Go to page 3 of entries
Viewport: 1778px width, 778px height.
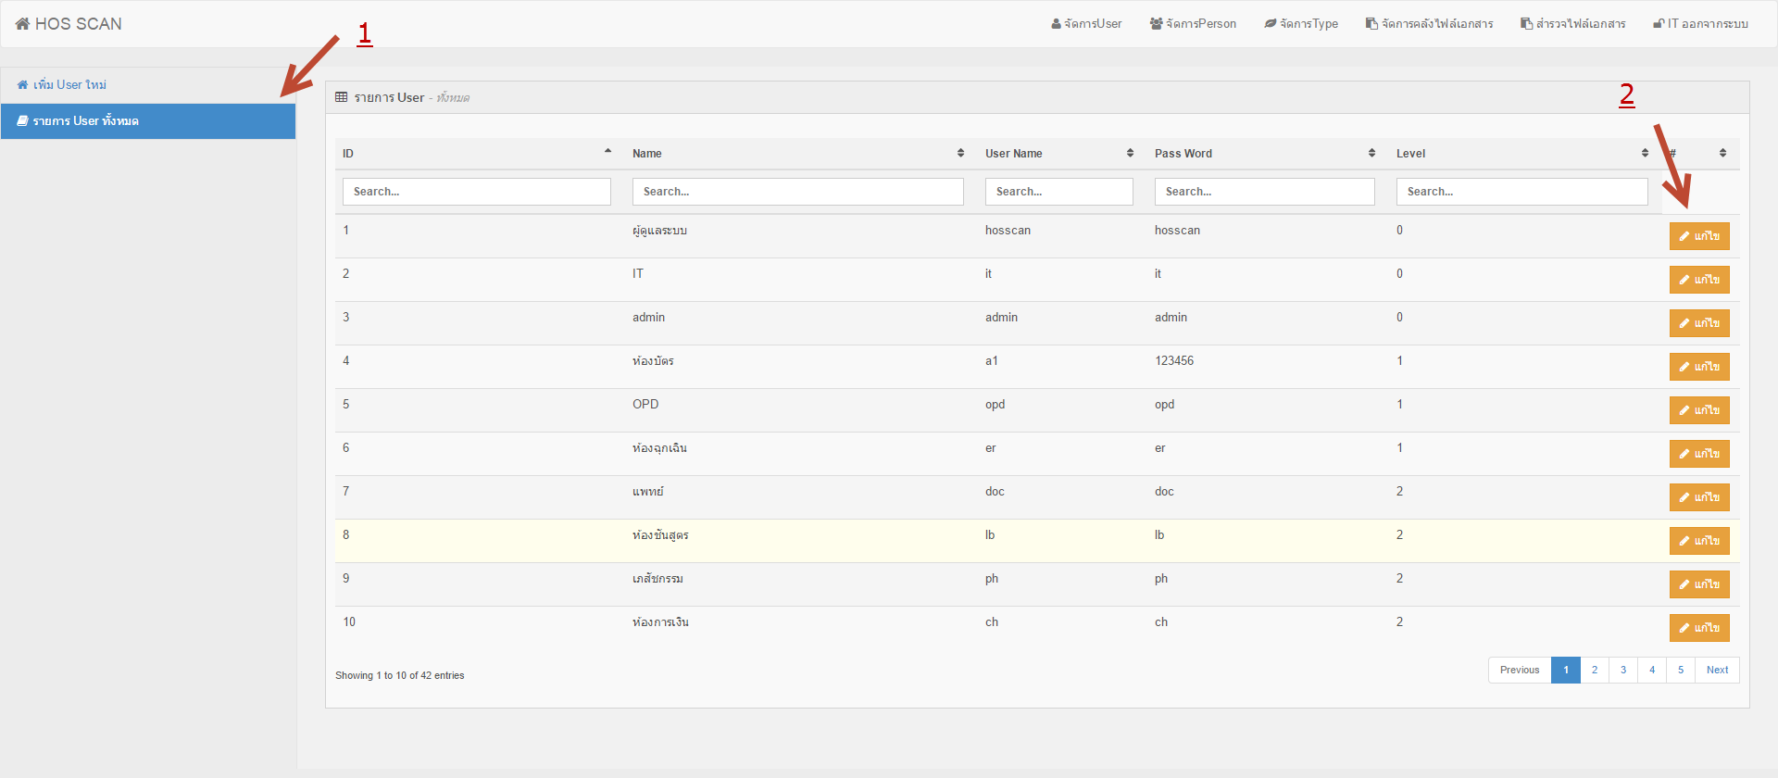click(1622, 670)
